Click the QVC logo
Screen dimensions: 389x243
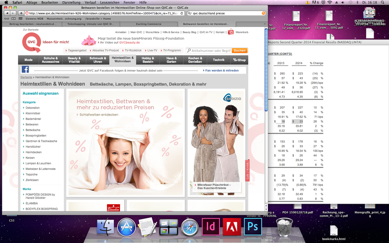point(31,42)
